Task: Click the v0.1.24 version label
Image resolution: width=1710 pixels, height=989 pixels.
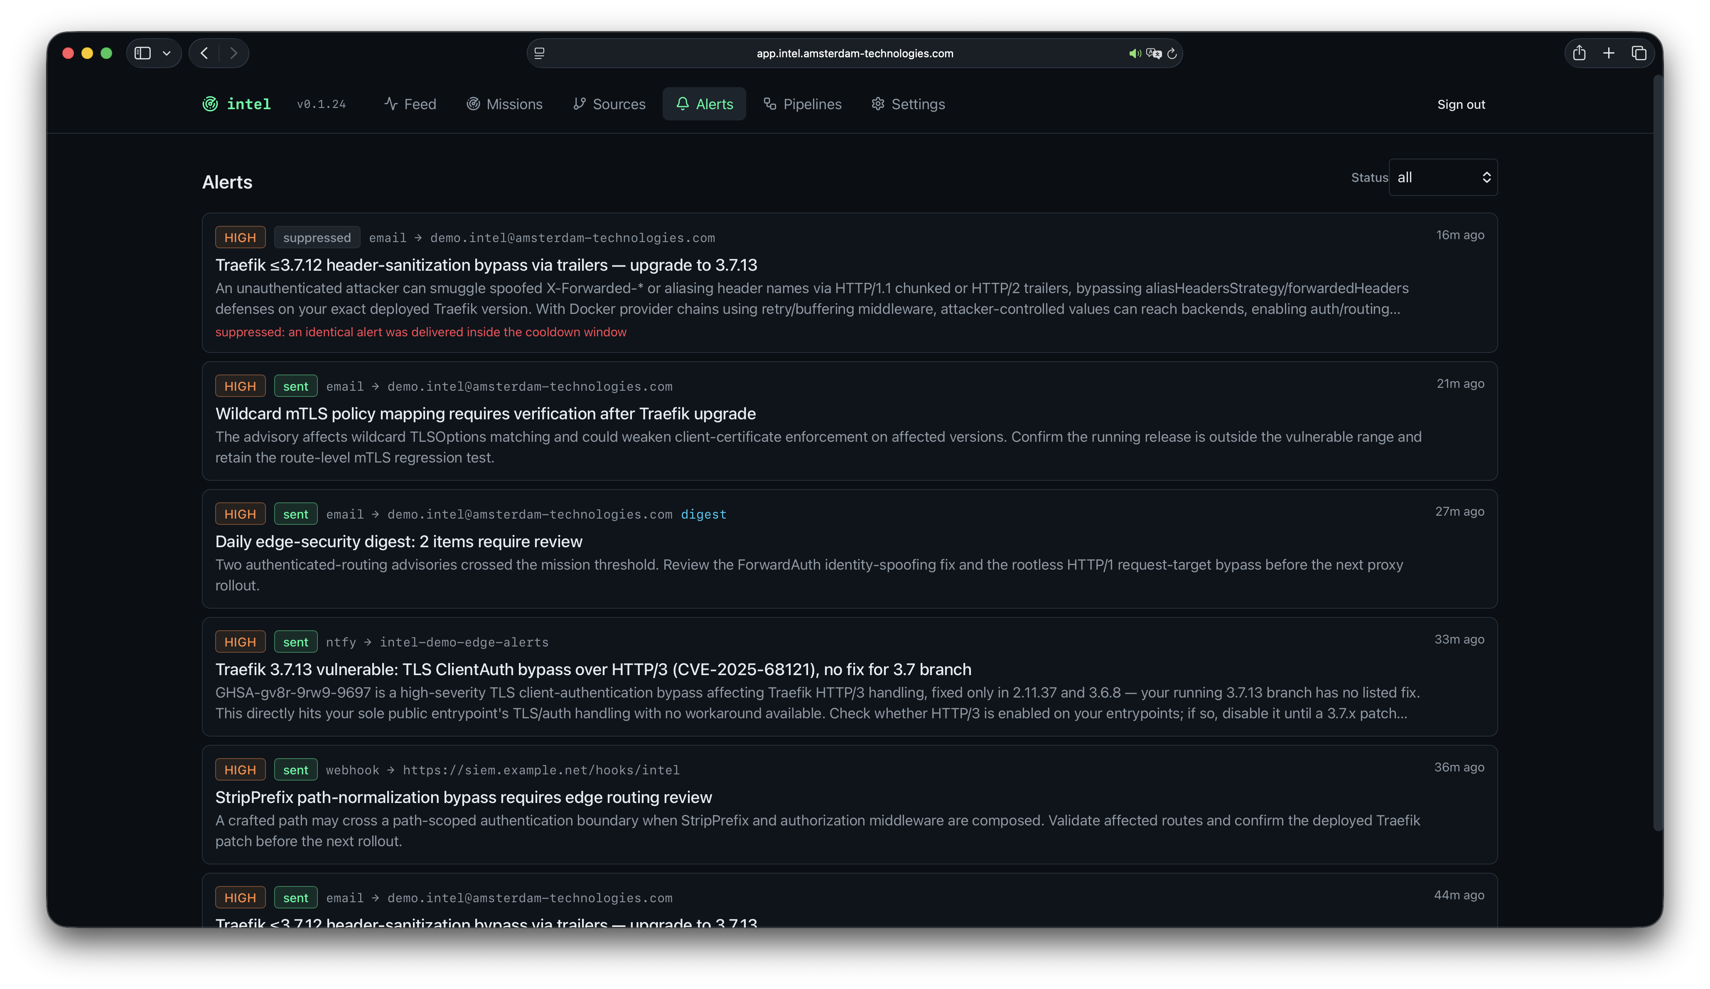Action: point(321,104)
